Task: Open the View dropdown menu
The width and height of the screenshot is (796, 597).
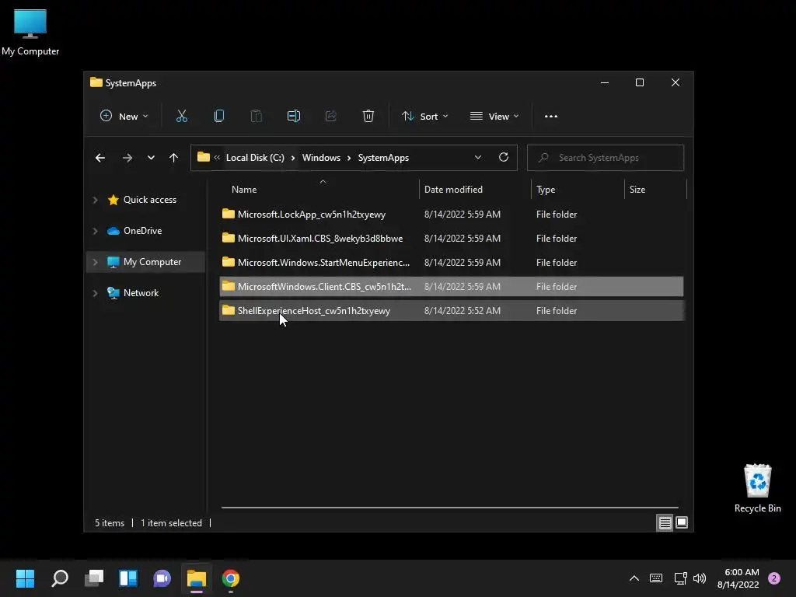Action: pos(494,117)
